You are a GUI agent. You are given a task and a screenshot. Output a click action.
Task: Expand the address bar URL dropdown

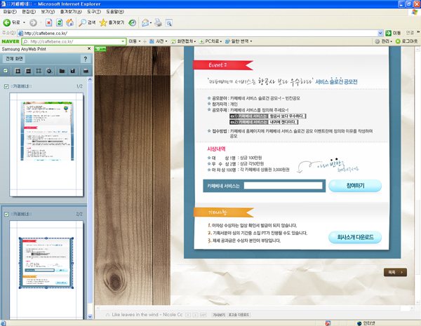pyautogui.click(x=380, y=33)
